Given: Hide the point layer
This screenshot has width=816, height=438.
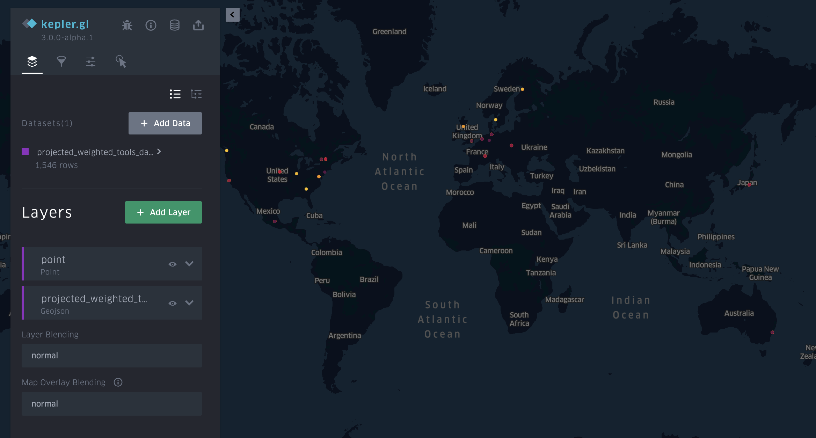Looking at the screenshot, I should click(173, 264).
